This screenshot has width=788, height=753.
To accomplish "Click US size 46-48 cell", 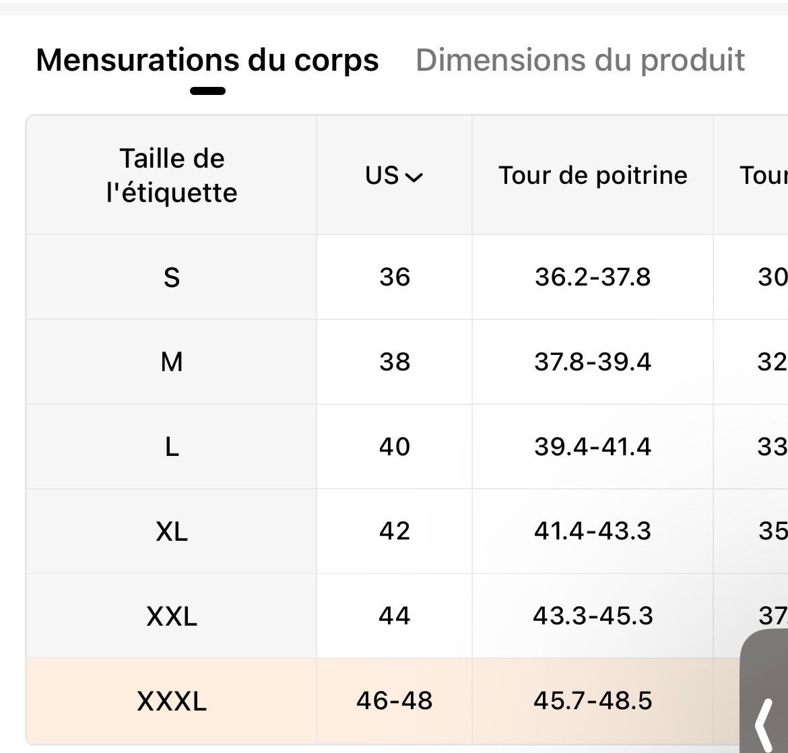I will pyautogui.click(x=395, y=701).
